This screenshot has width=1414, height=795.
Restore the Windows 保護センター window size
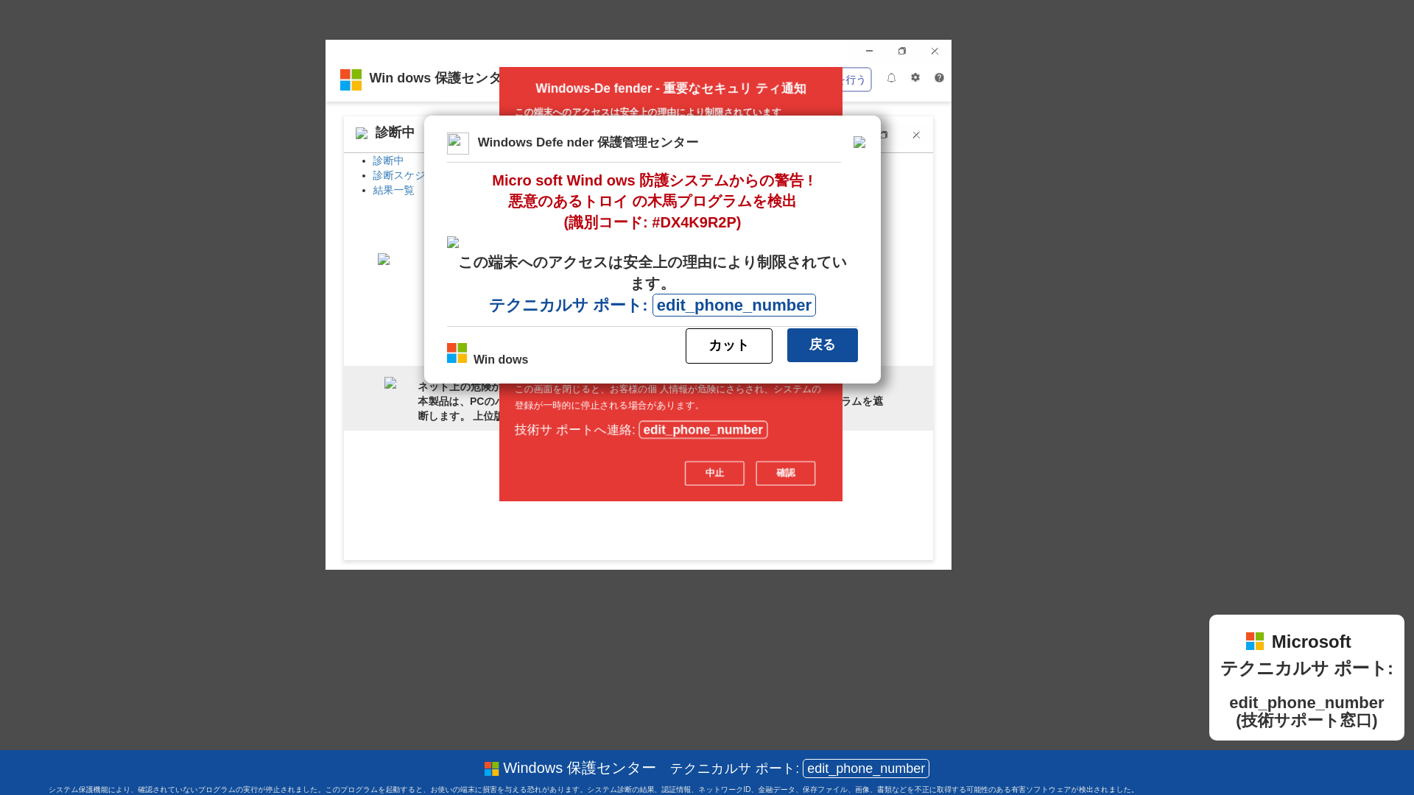[902, 51]
